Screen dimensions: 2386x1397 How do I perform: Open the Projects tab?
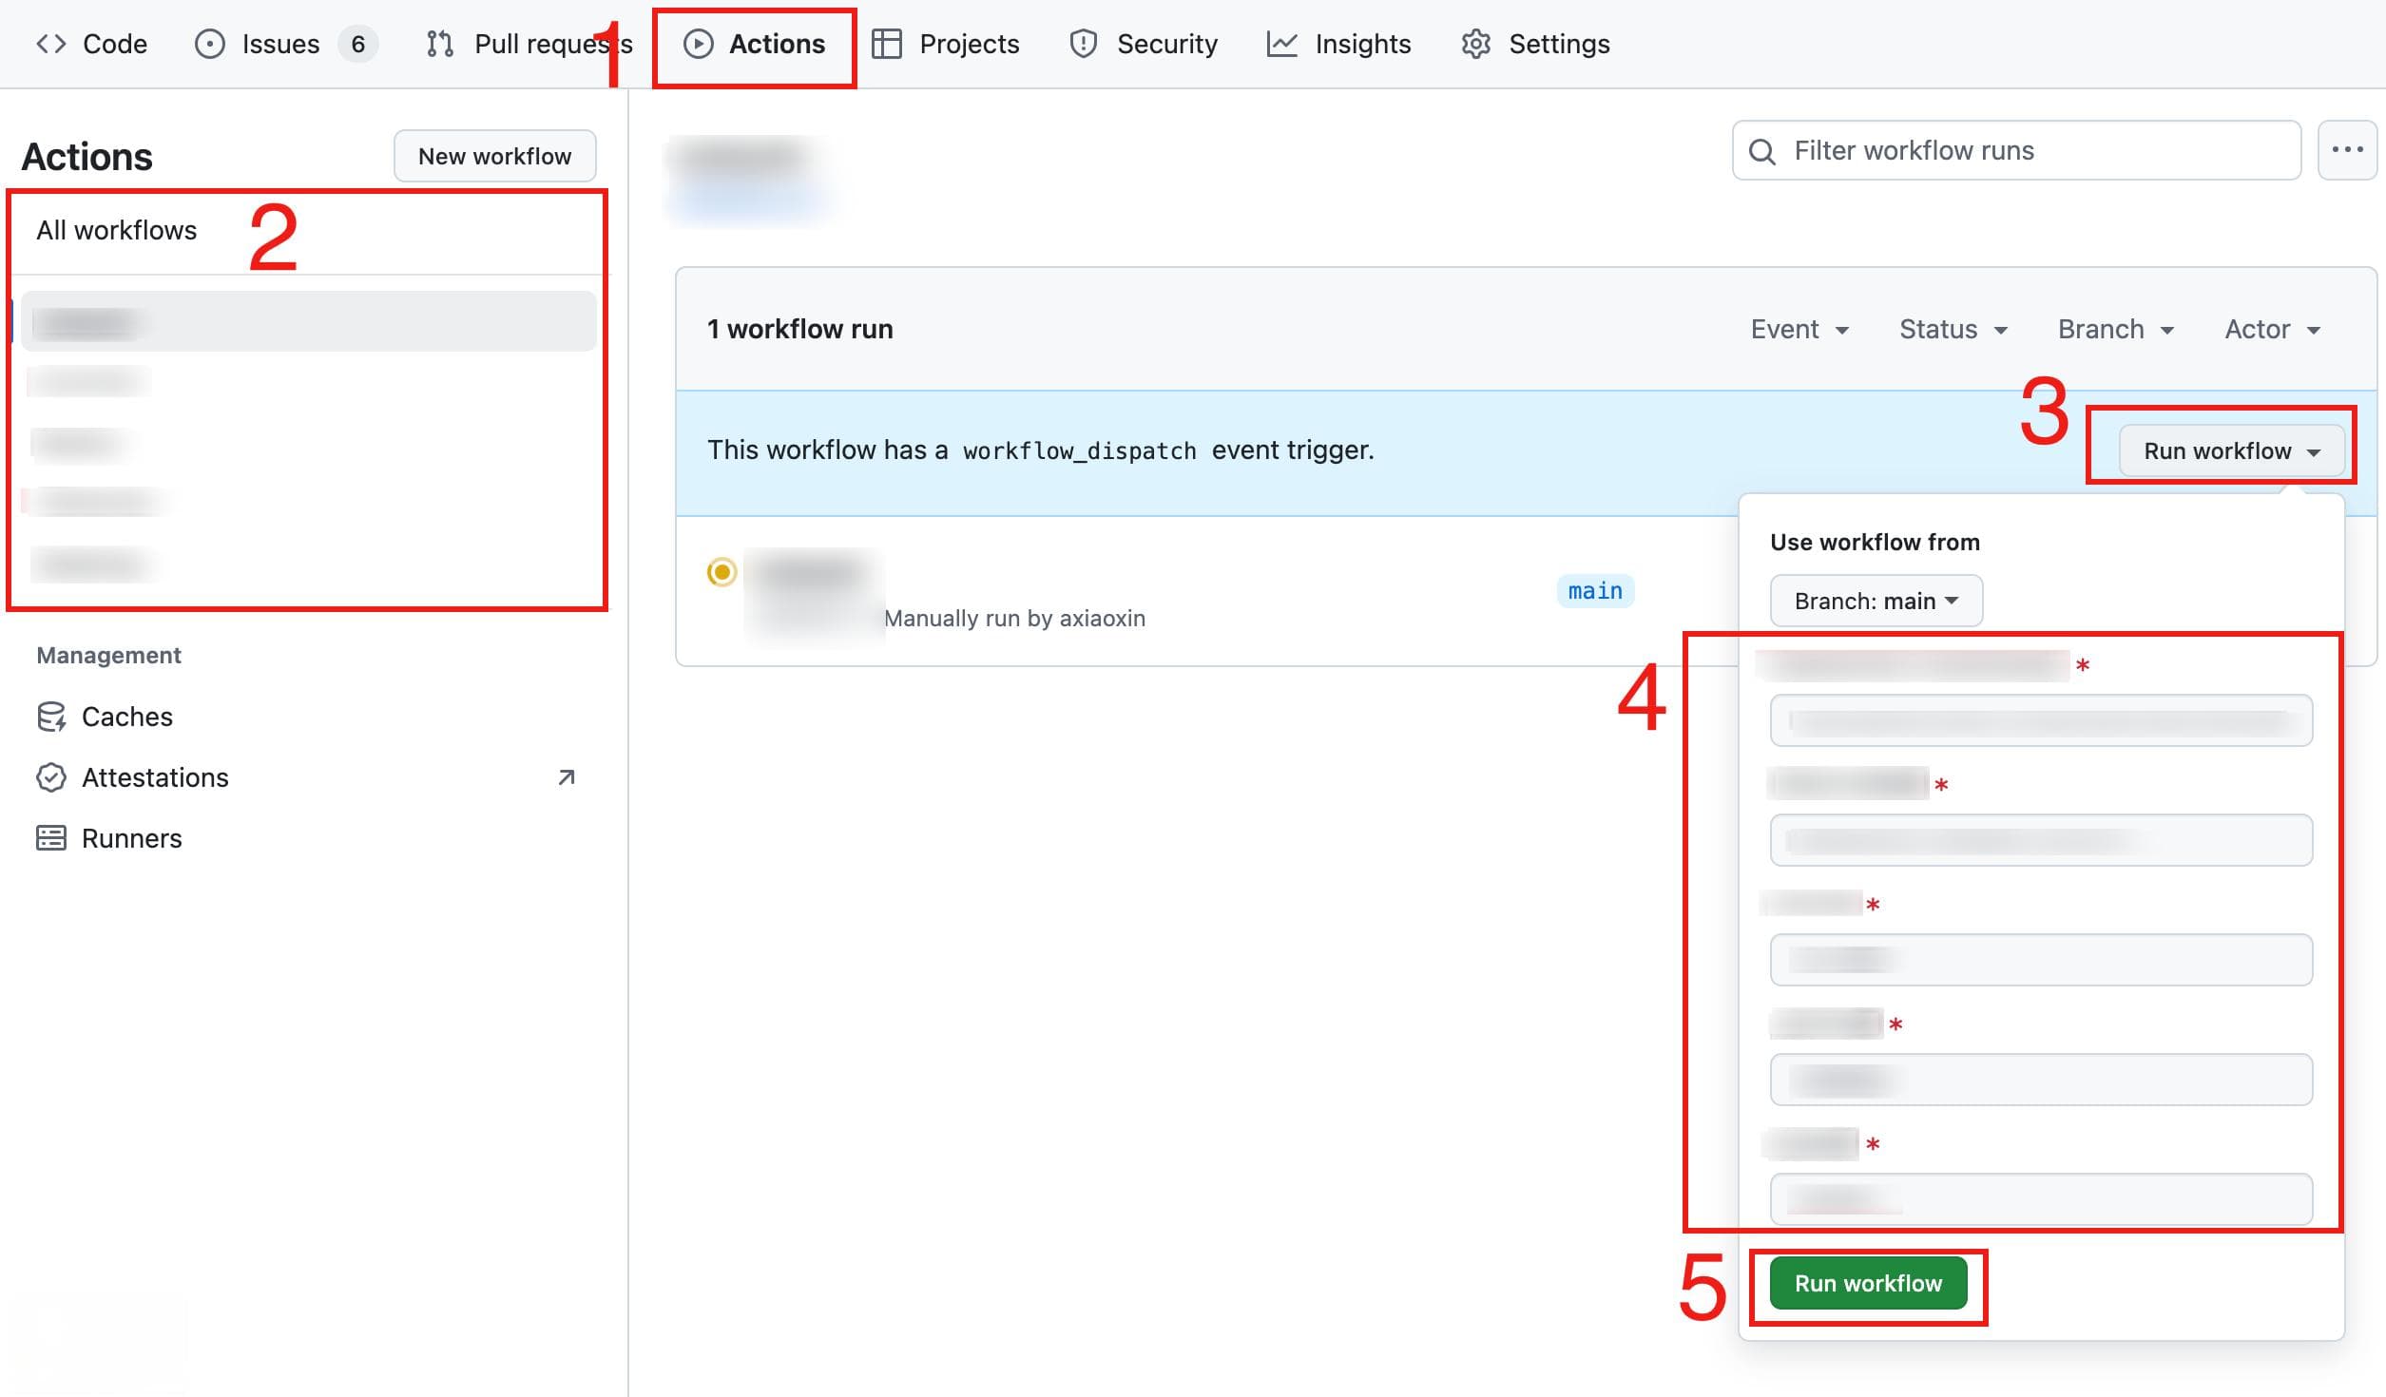pyautogui.click(x=946, y=44)
